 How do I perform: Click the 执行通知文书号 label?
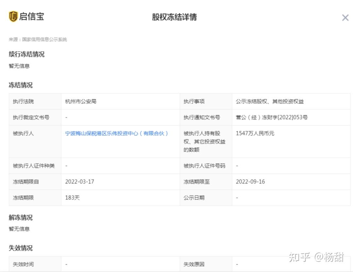[202, 117]
